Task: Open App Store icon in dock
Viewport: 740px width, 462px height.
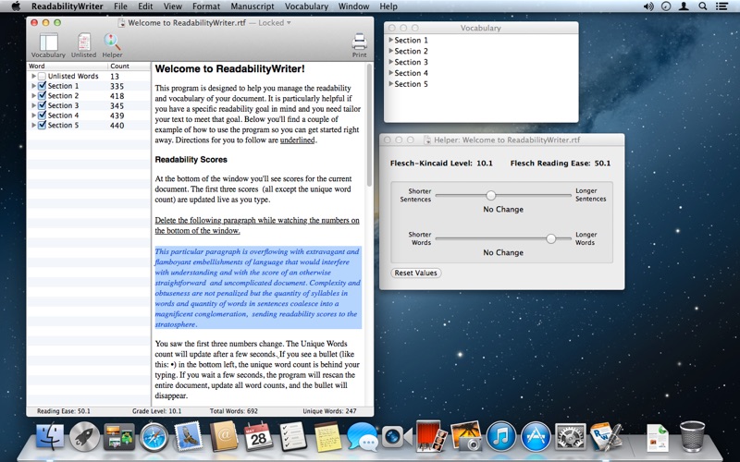Action: 536,436
